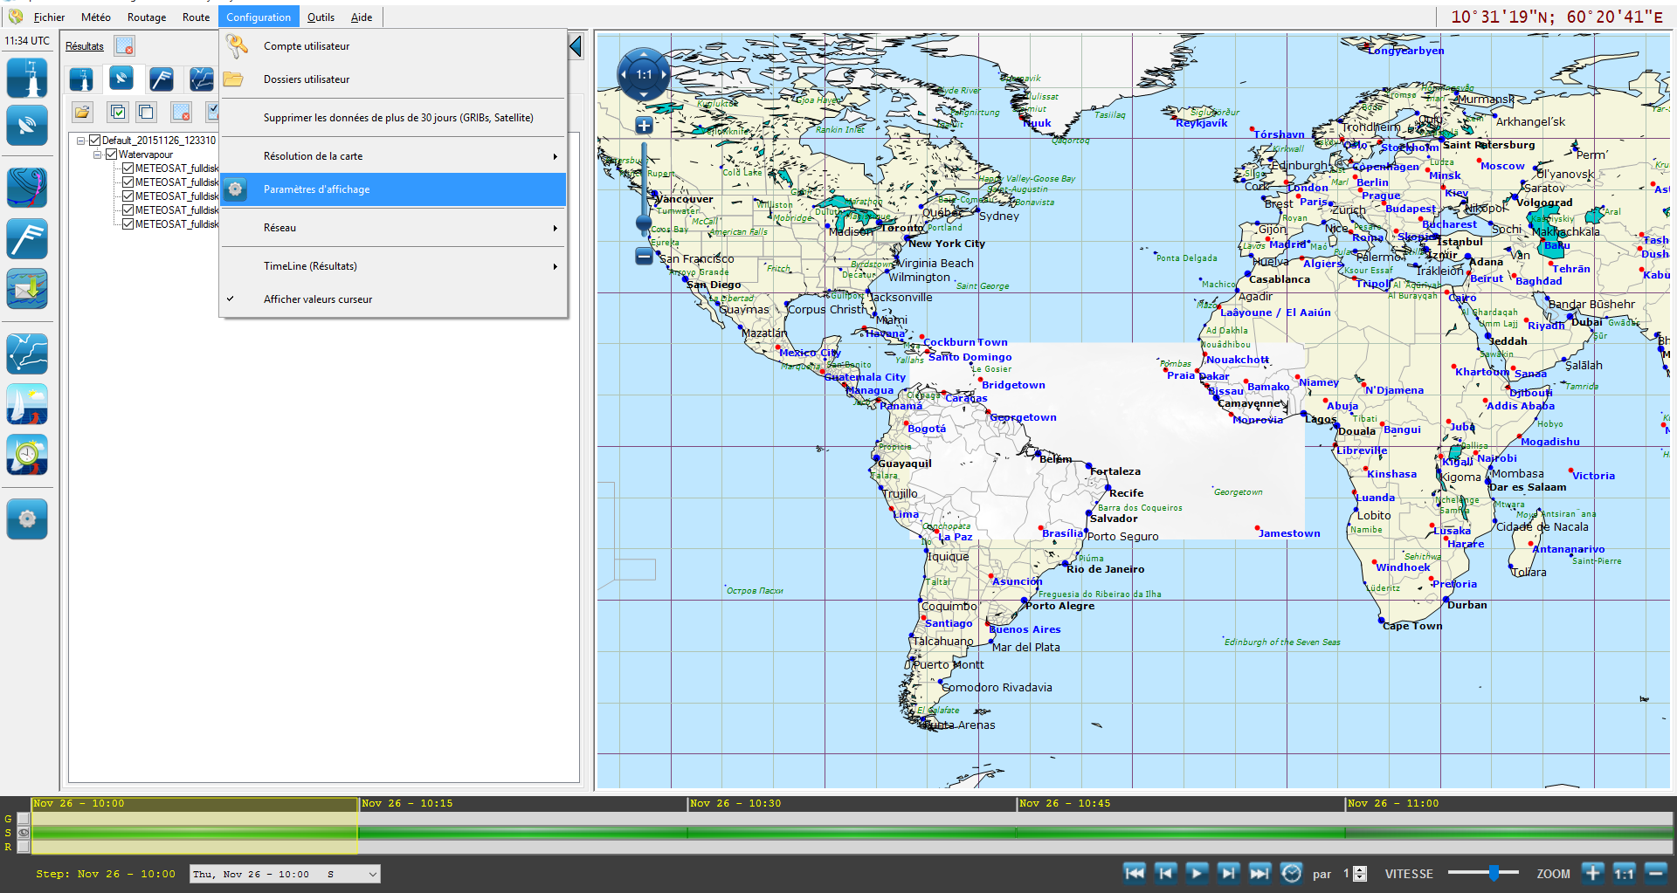This screenshot has width=1677, height=893.
Task: Click the GRIB email download icon in sidebar
Action: click(x=27, y=289)
